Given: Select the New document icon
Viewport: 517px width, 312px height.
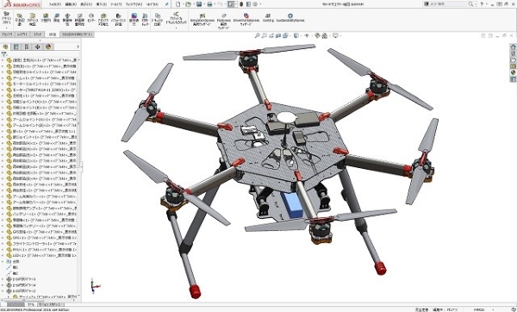Looking at the screenshot, I should pyautogui.click(x=178, y=4).
